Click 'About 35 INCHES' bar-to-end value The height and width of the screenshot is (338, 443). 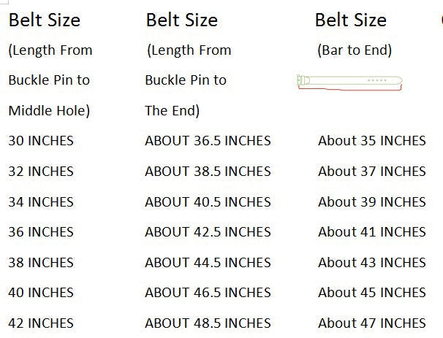[371, 141]
